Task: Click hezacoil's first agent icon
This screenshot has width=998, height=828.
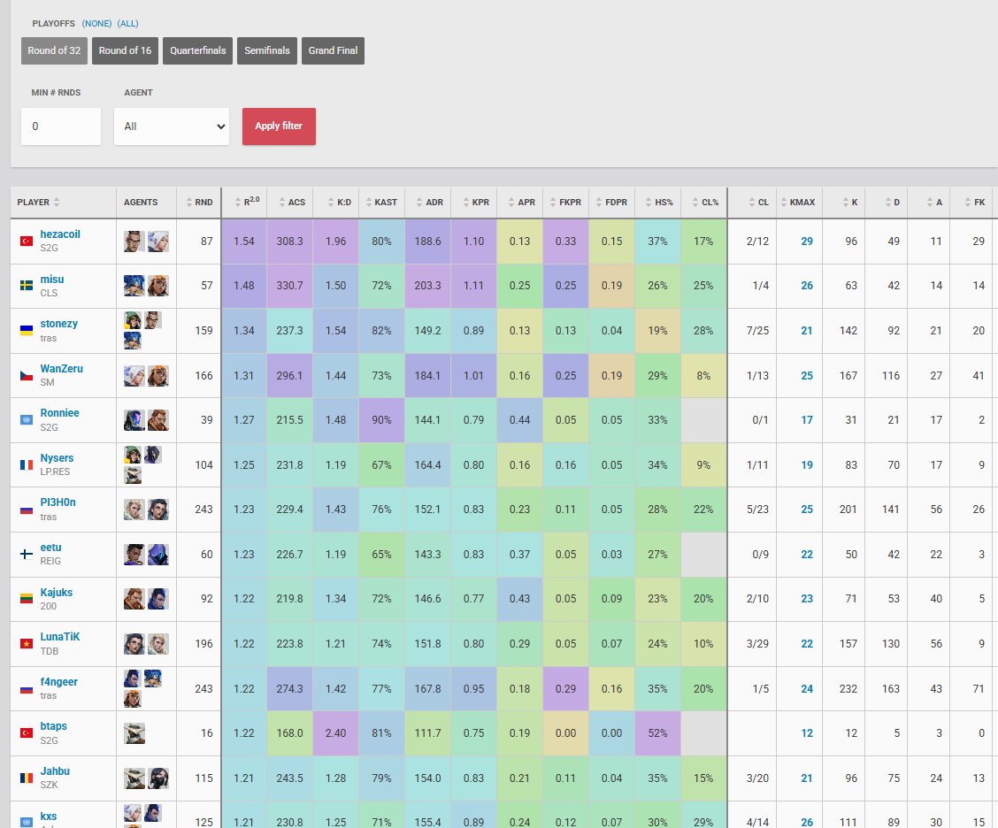Action: tap(134, 241)
